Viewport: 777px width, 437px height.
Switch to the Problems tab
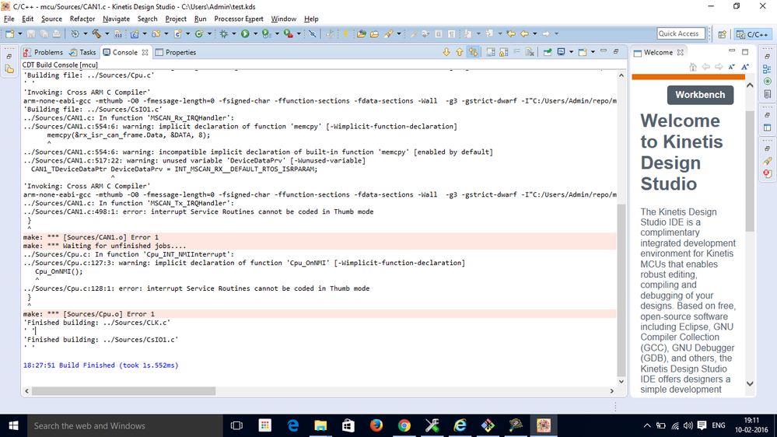click(43, 52)
